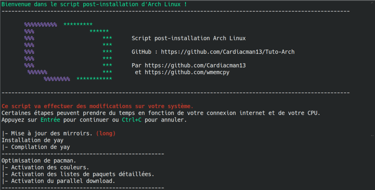The width and height of the screenshot is (375, 190).
Task: Open the https://github.com/Cardiacman13 author link
Action: pos(195,65)
